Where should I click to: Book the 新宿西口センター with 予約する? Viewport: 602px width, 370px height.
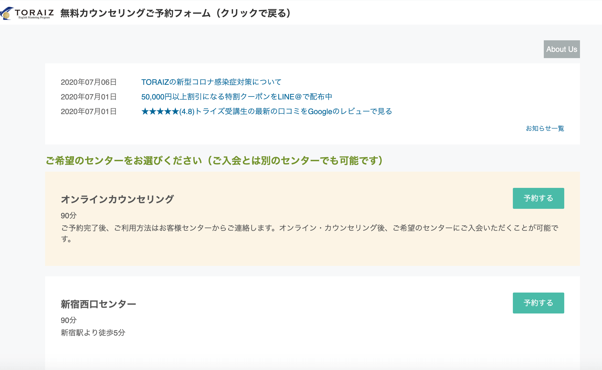click(538, 303)
